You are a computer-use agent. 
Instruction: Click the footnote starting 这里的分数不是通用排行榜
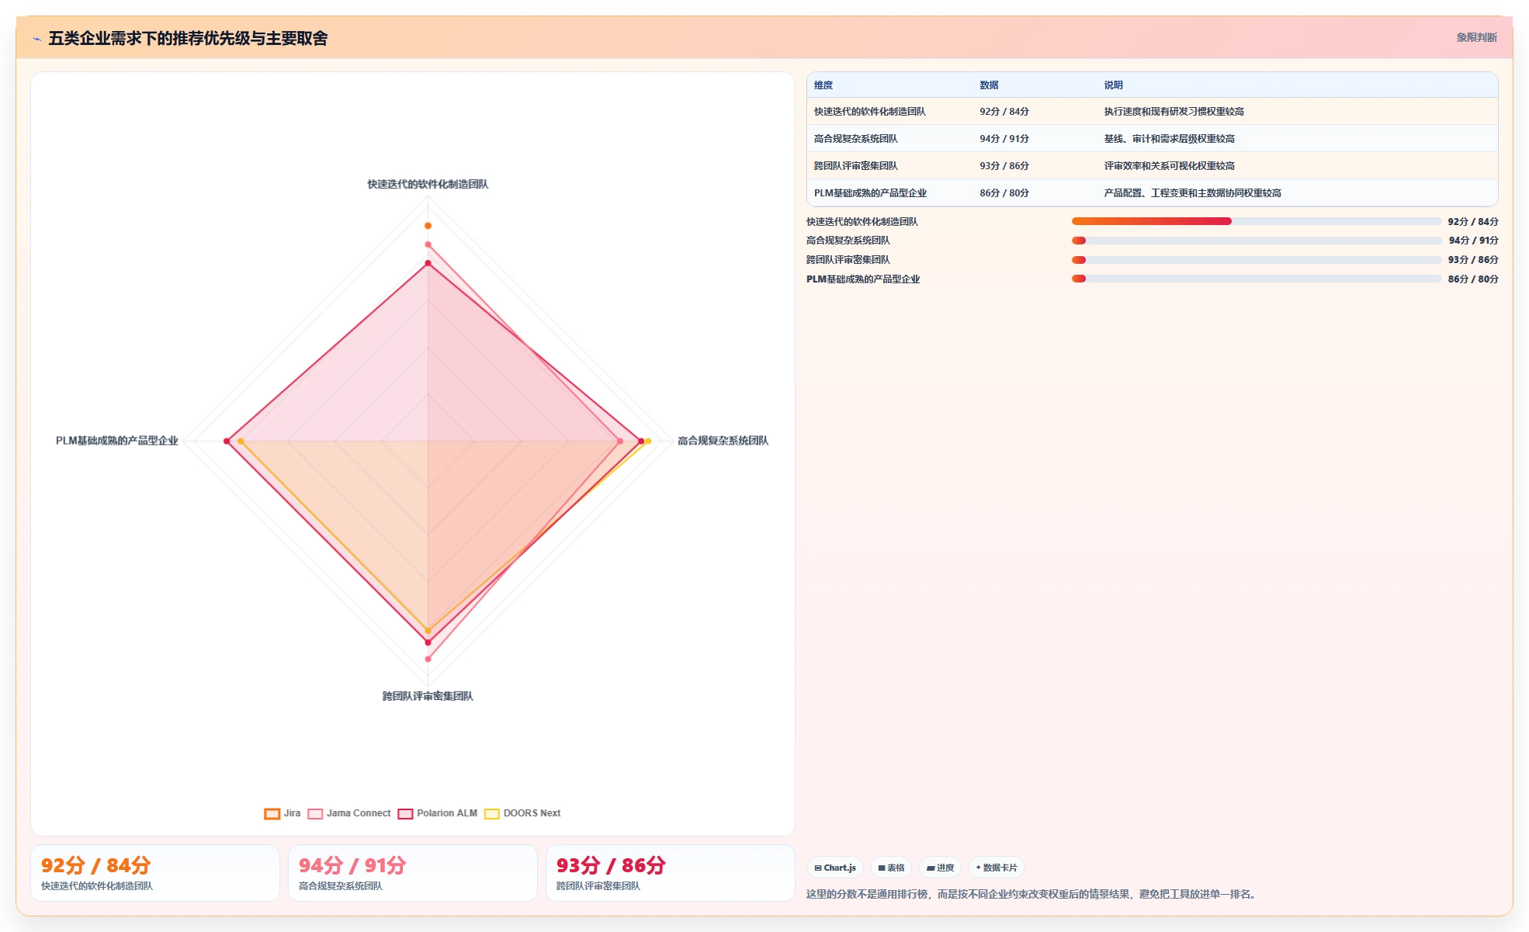1031,894
